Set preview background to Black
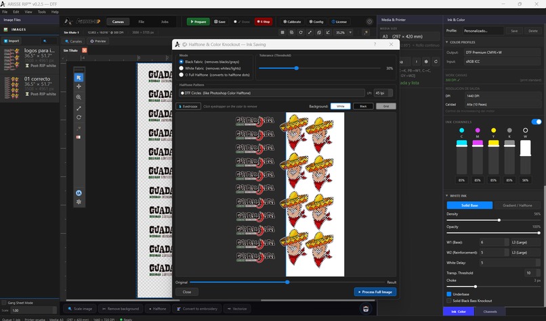546x321 pixels. (363, 106)
